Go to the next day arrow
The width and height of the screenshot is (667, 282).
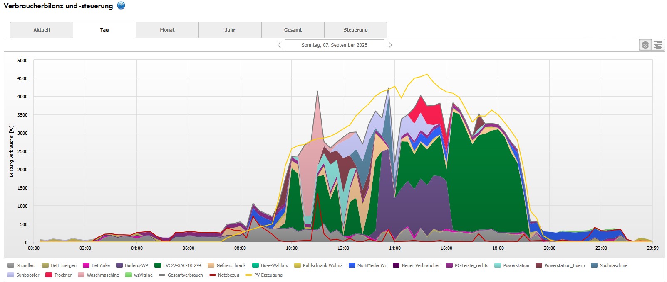[x=390, y=45]
